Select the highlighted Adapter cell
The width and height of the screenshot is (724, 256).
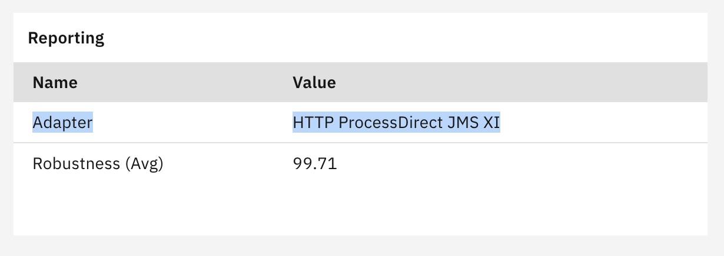[x=63, y=123]
